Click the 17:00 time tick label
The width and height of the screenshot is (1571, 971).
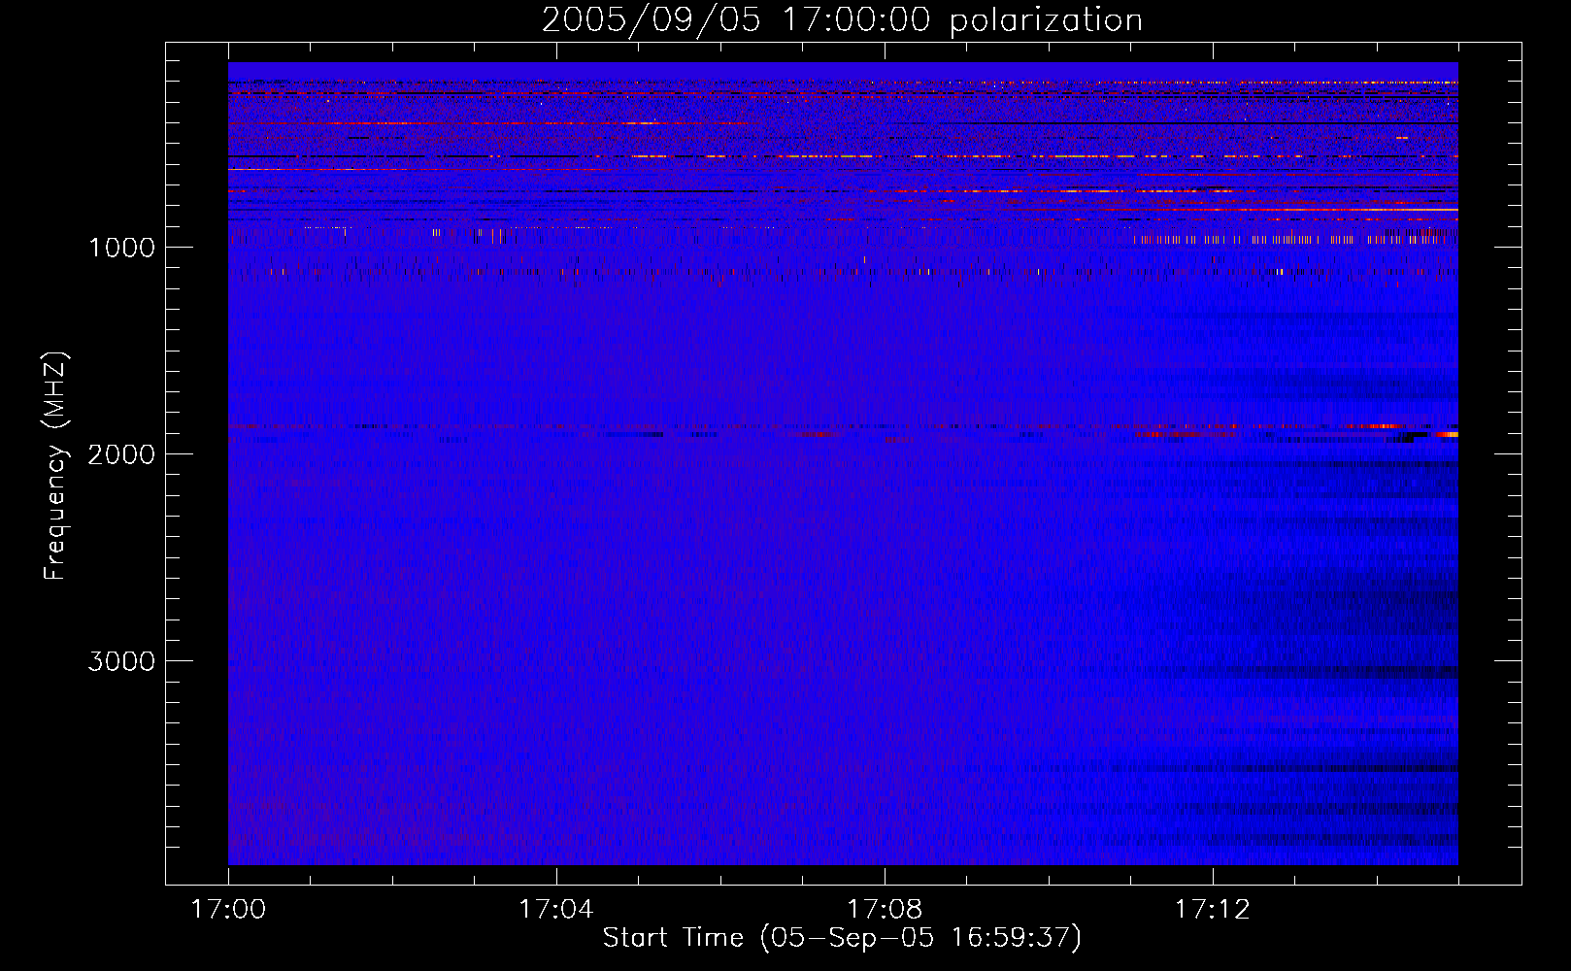pyautogui.click(x=228, y=910)
